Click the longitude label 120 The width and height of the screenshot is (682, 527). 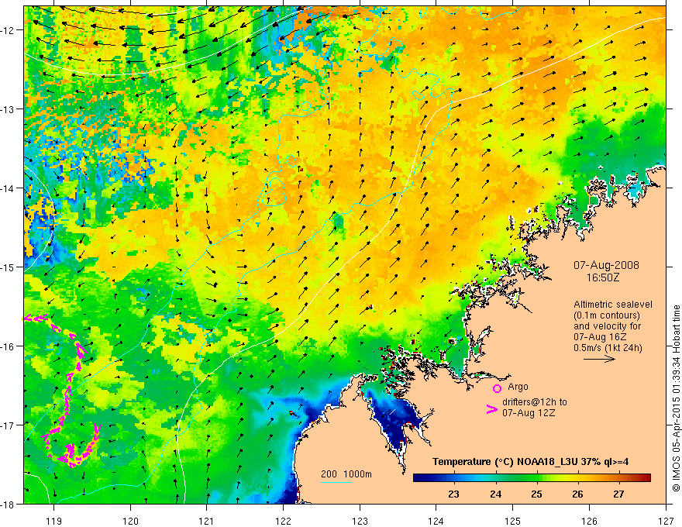coord(130,521)
